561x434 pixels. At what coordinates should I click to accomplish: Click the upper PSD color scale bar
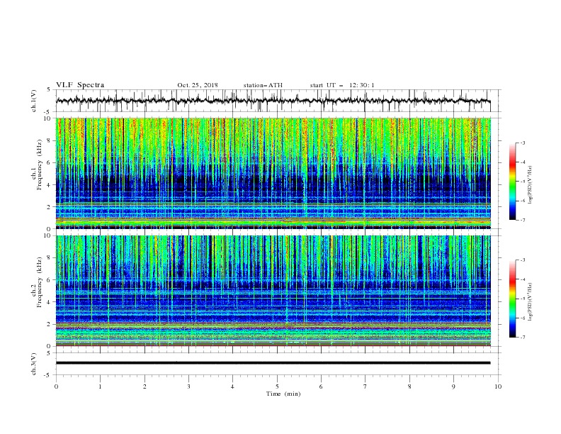point(513,182)
